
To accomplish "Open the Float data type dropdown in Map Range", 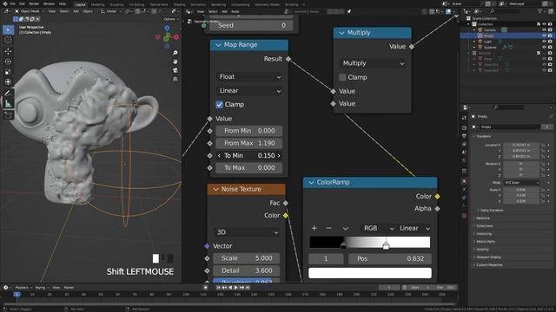I will tap(249, 77).
